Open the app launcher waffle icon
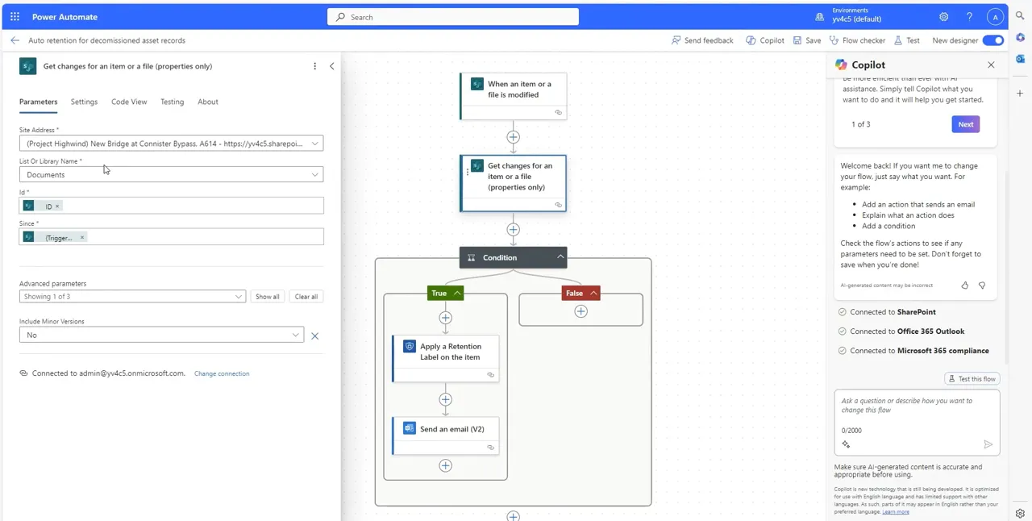The image size is (1032, 521). point(15,17)
